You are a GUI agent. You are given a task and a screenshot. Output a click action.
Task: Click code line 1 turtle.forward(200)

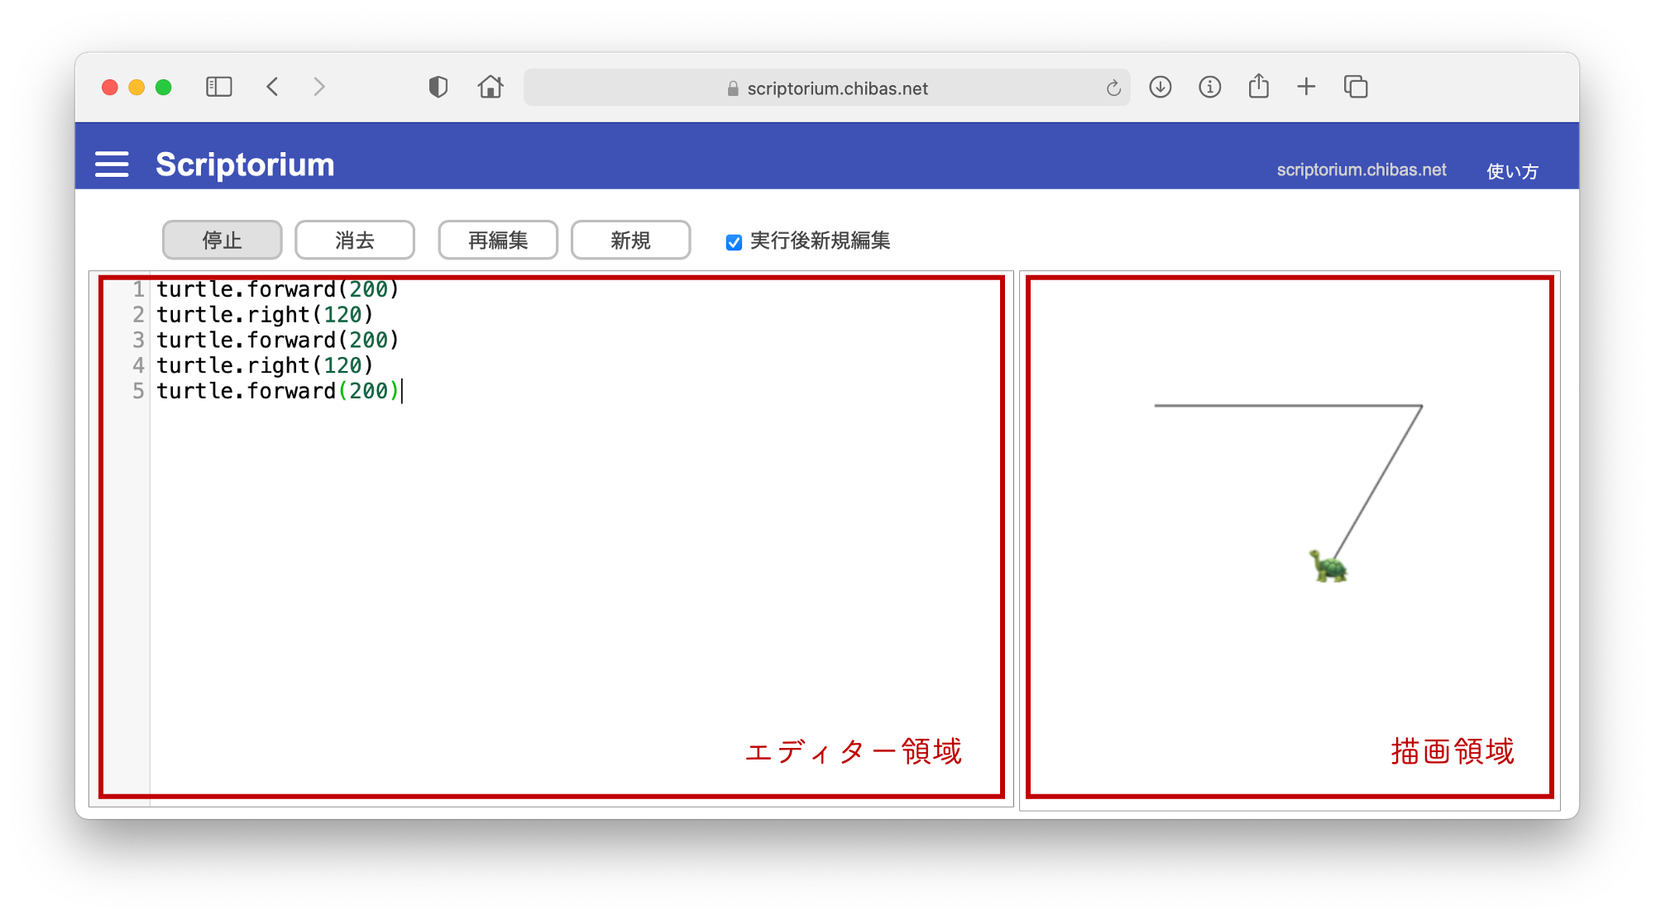coord(278,289)
